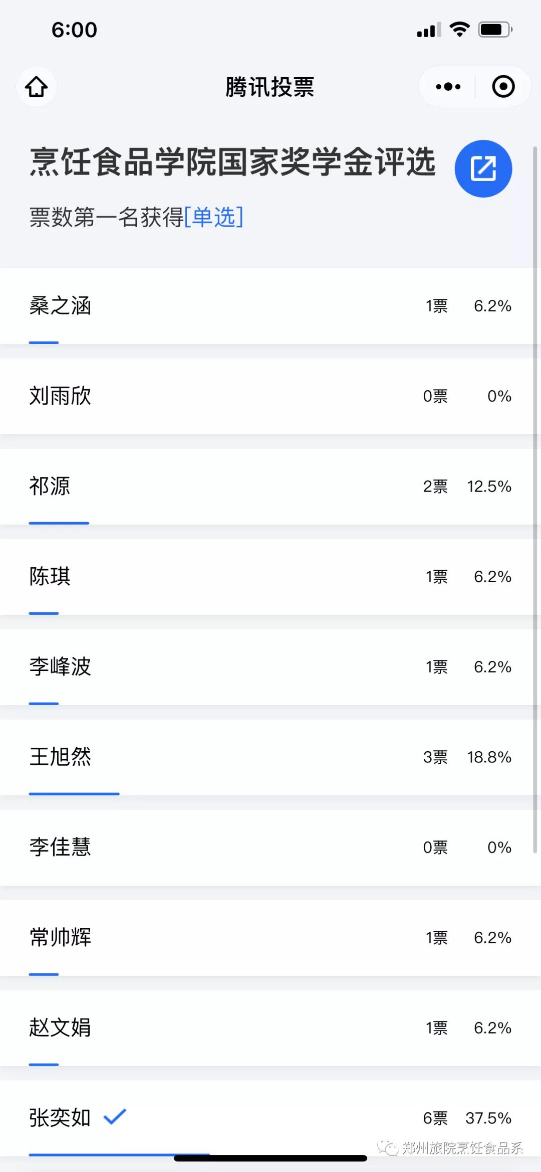
Task: Tap the home icon
Action: click(37, 87)
